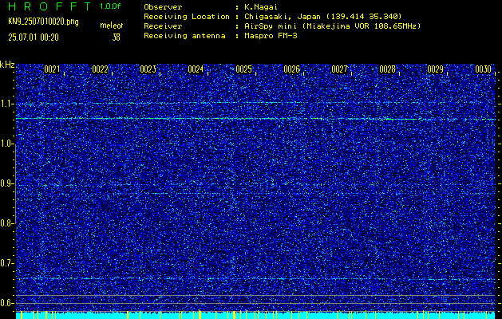Click the version label 1.00f
The image size is (502, 319).
pyautogui.click(x=110, y=6)
